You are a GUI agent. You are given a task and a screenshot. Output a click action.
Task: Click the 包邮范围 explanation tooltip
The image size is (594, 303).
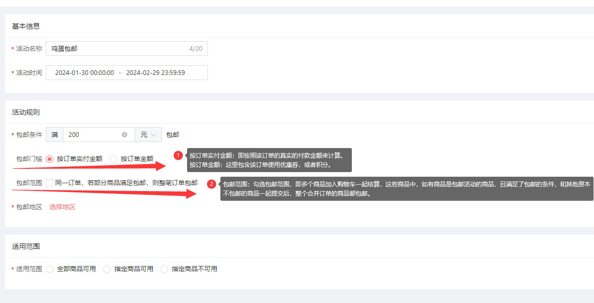[x=406, y=189]
